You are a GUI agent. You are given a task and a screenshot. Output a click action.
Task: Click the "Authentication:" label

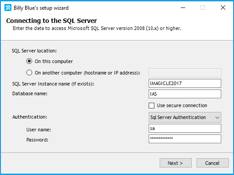pyautogui.click(x=29, y=117)
